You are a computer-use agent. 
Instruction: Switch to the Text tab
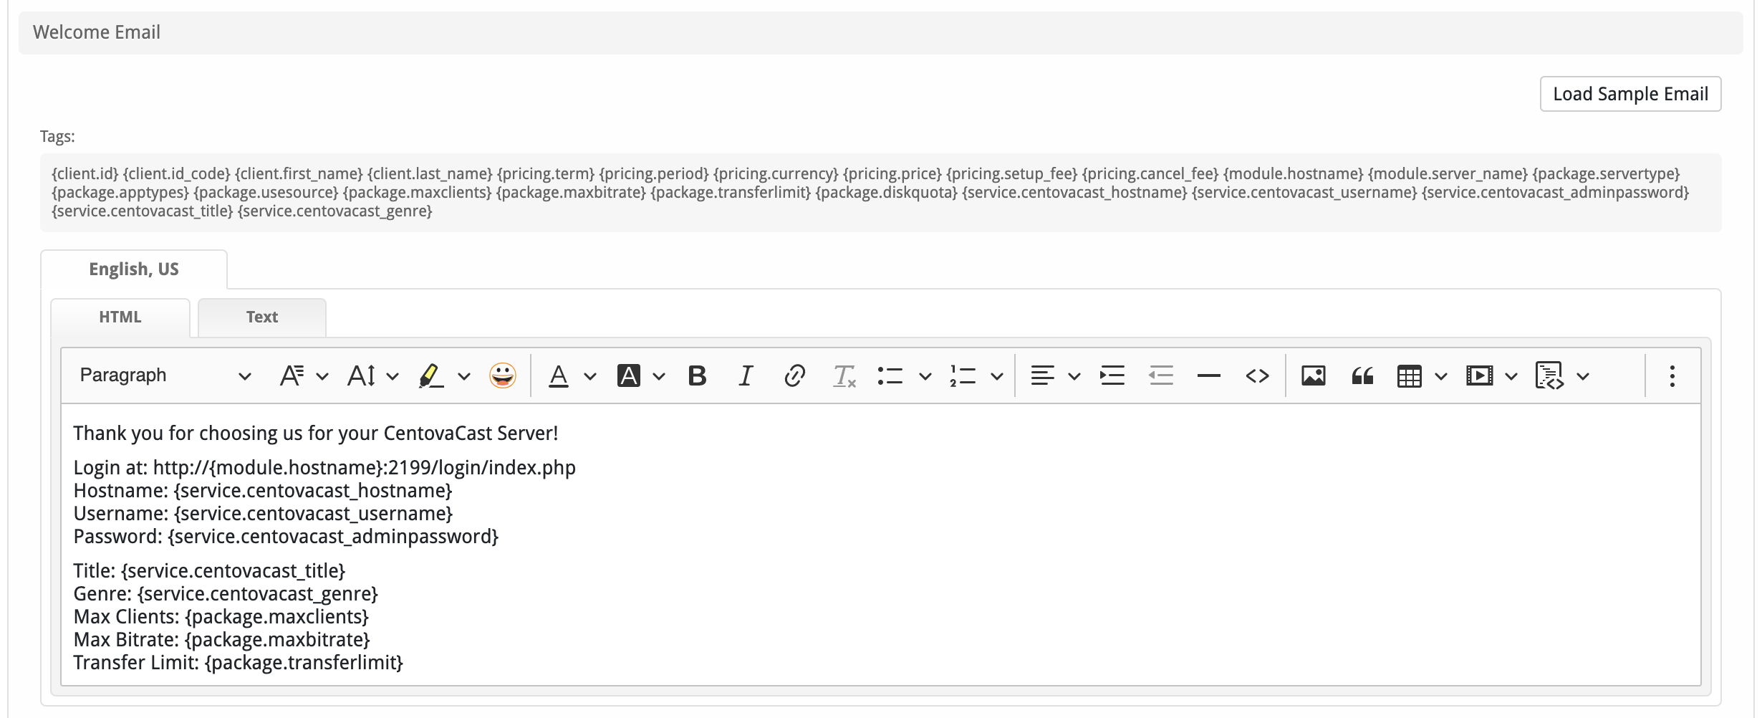(x=261, y=317)
